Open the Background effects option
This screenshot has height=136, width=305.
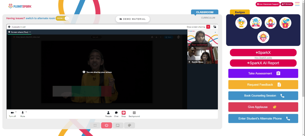coord(134,114)
